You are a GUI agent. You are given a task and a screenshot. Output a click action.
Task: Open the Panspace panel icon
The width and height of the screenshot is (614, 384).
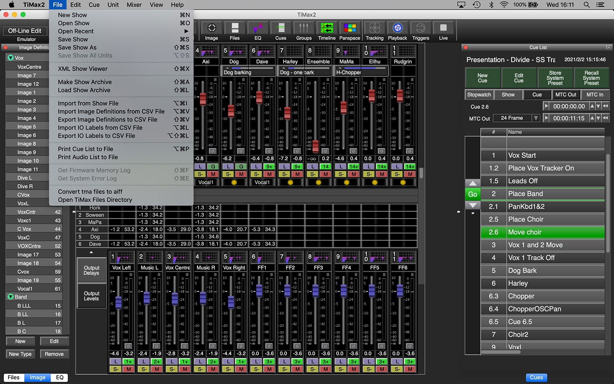tap(350, 28)
